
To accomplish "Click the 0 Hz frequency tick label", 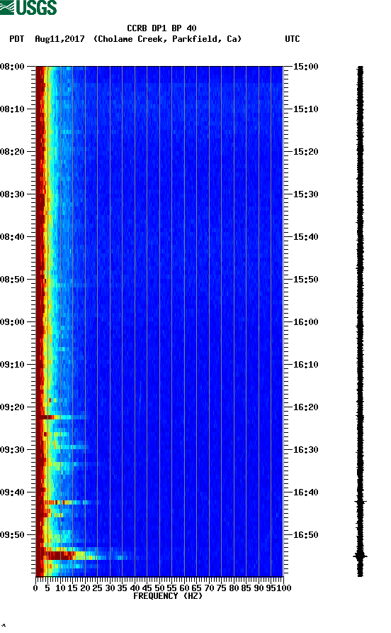I will 35,588.
